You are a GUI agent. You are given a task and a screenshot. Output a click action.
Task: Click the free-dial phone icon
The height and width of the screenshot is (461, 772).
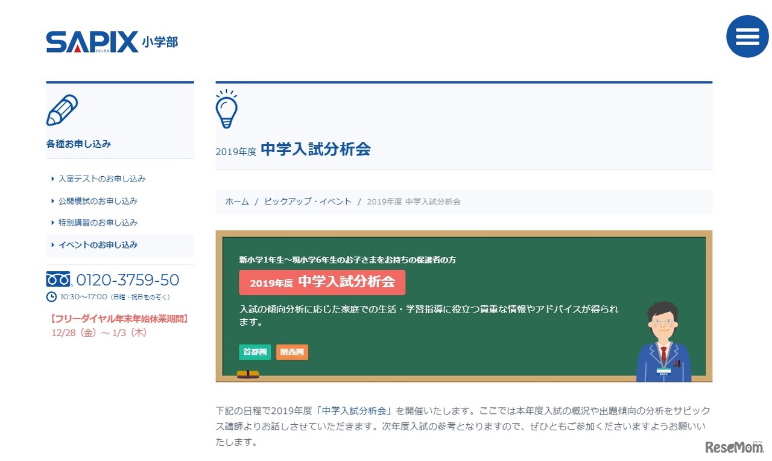click(59, 279)
